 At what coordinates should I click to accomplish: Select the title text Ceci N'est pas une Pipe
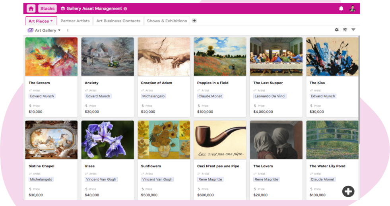(x=218, y=166)
